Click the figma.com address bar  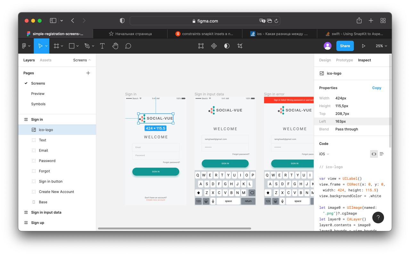205,21
